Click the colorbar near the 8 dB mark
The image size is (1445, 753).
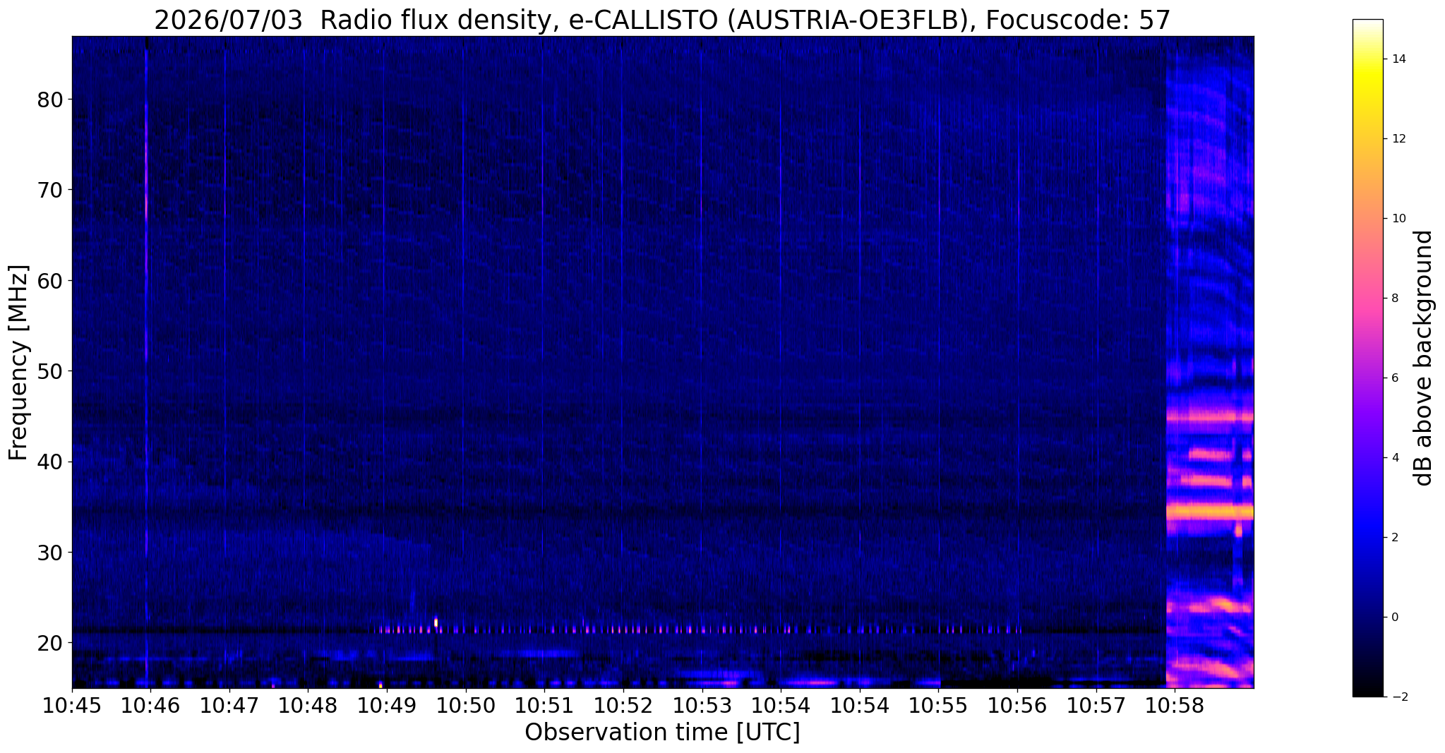[1367, 298]
